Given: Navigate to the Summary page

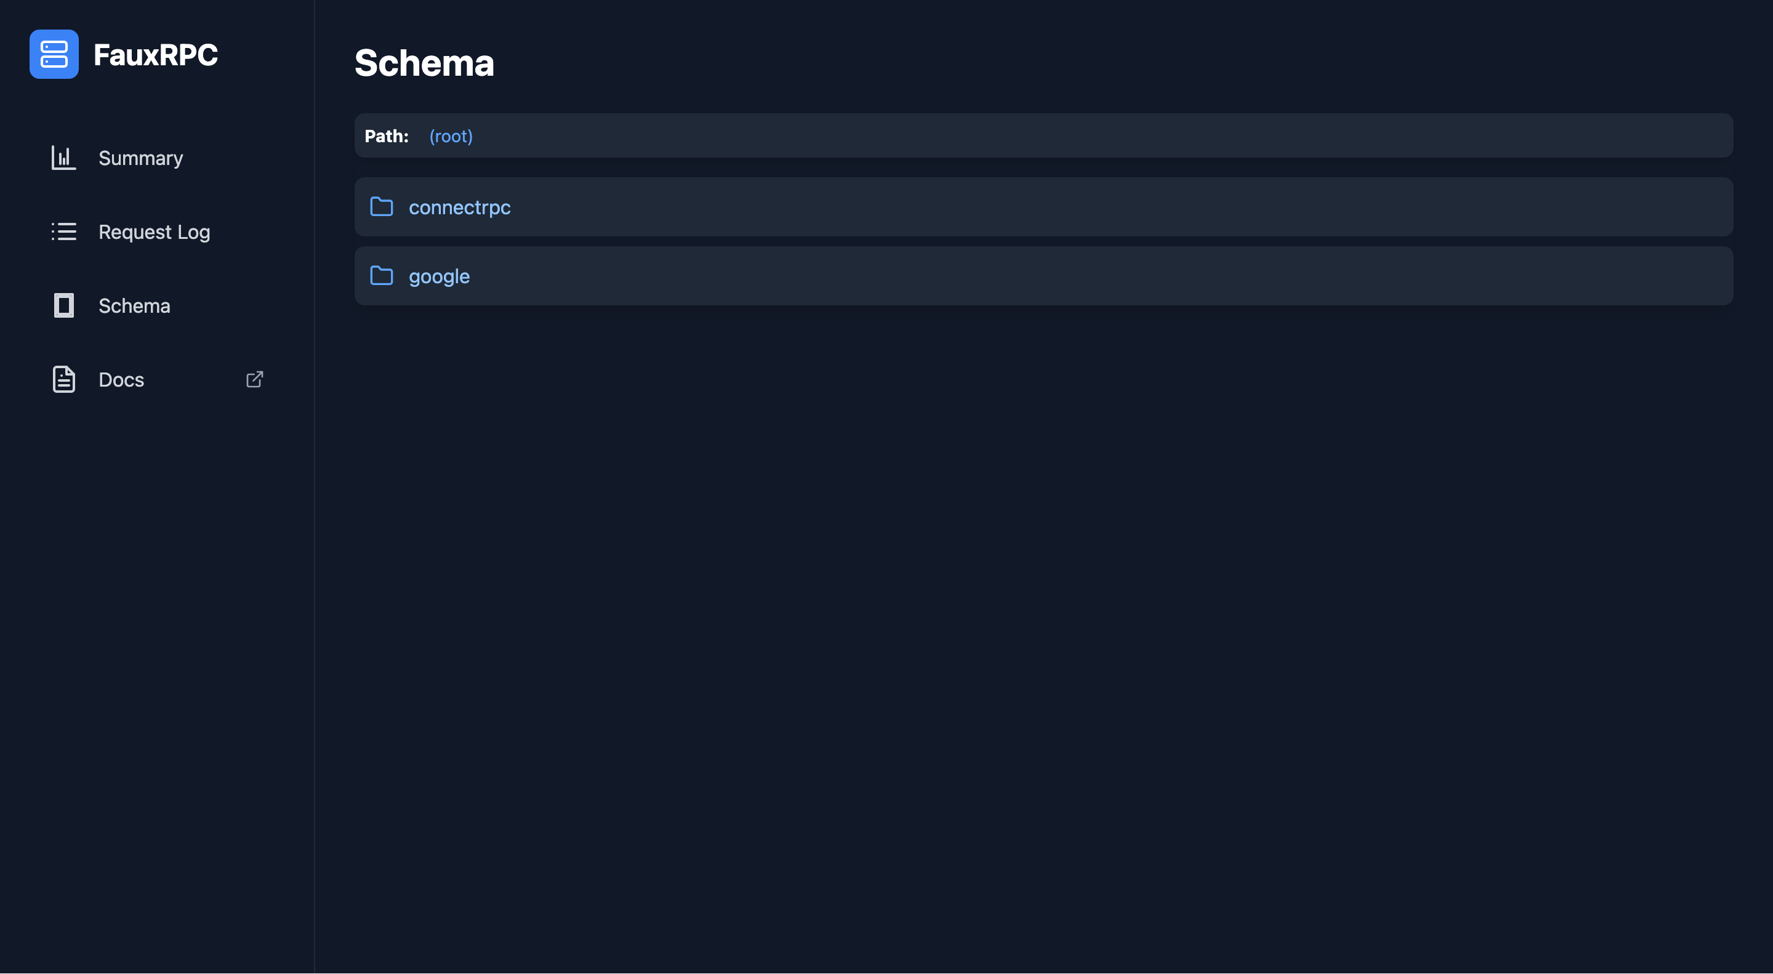Looking at the screenshot, I should pos(140,158).
